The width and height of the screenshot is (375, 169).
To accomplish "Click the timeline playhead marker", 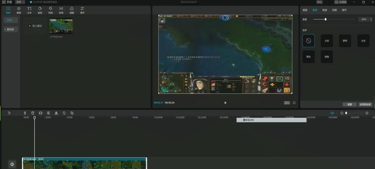I will [35, 118].
